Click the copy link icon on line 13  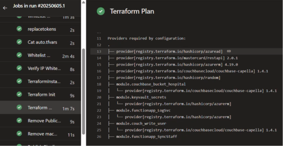229,51
